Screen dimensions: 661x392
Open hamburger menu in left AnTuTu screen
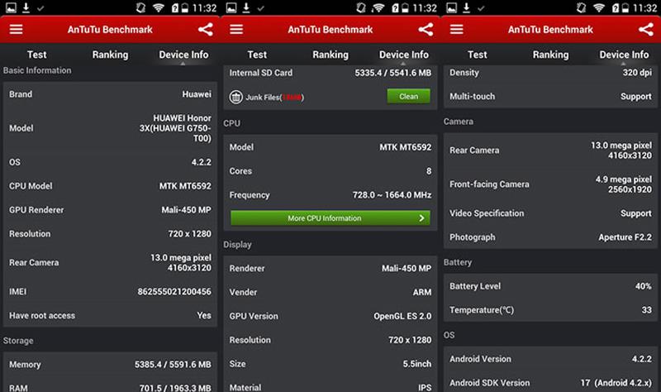pos(16,29)
